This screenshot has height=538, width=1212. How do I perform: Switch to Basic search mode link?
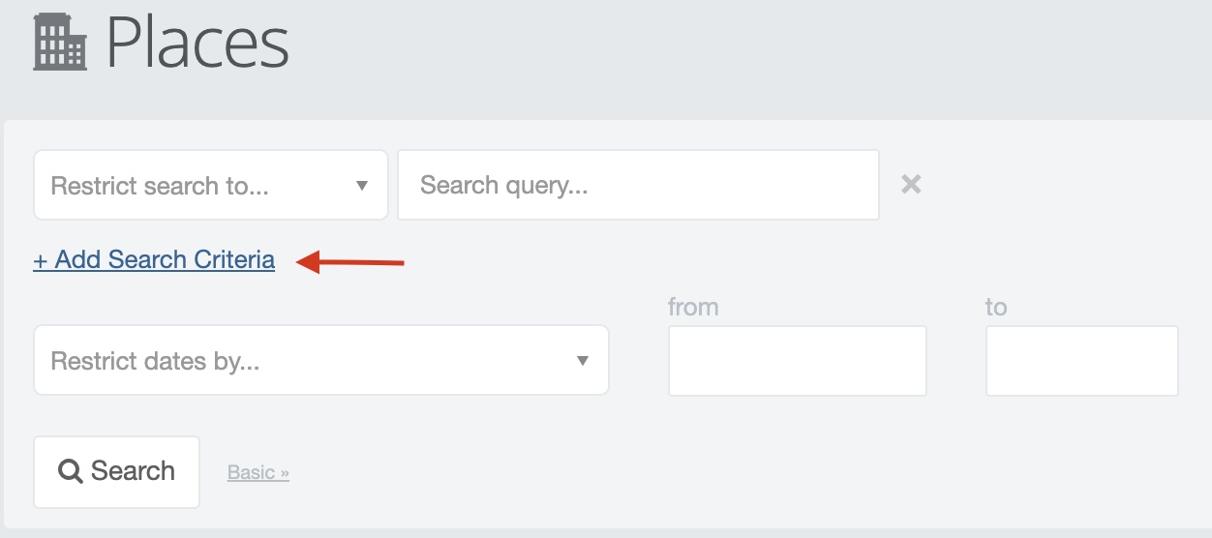(x=258, y=472)
